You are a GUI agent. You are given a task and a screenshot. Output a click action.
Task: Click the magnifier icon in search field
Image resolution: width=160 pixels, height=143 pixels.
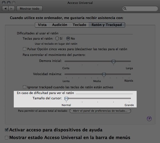(125, 9)
